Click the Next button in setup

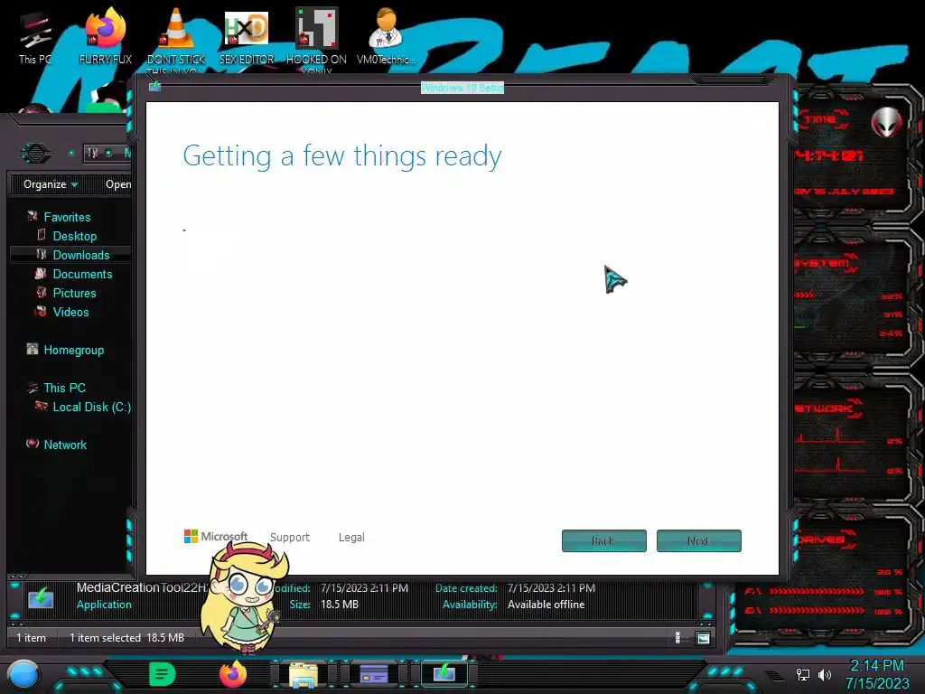click(x=698, y=540)
